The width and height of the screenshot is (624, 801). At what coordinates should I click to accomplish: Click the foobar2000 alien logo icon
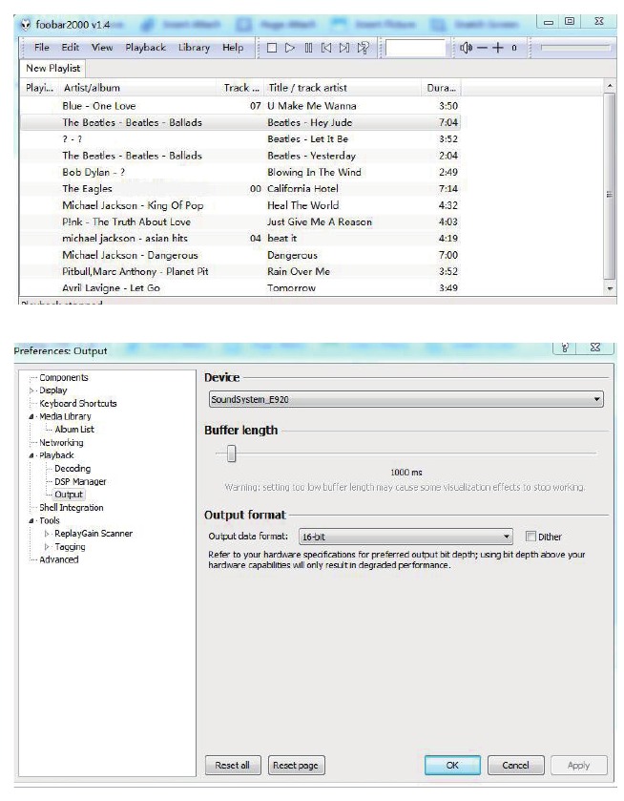click(x=26, y=25)
